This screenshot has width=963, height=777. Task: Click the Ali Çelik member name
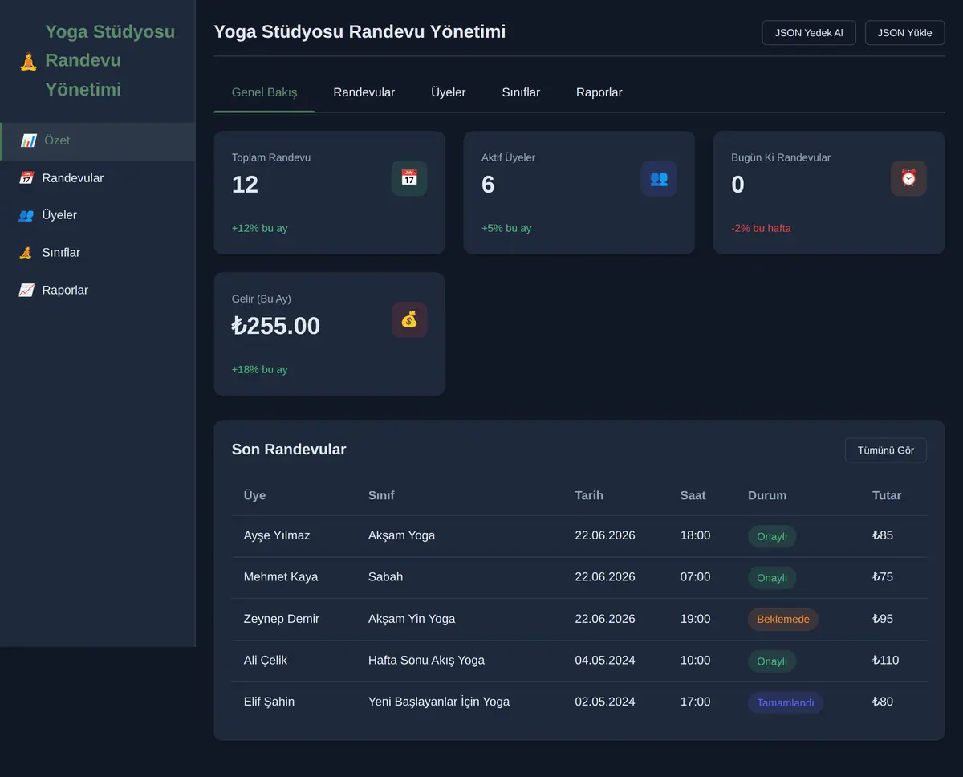point(266,661)
